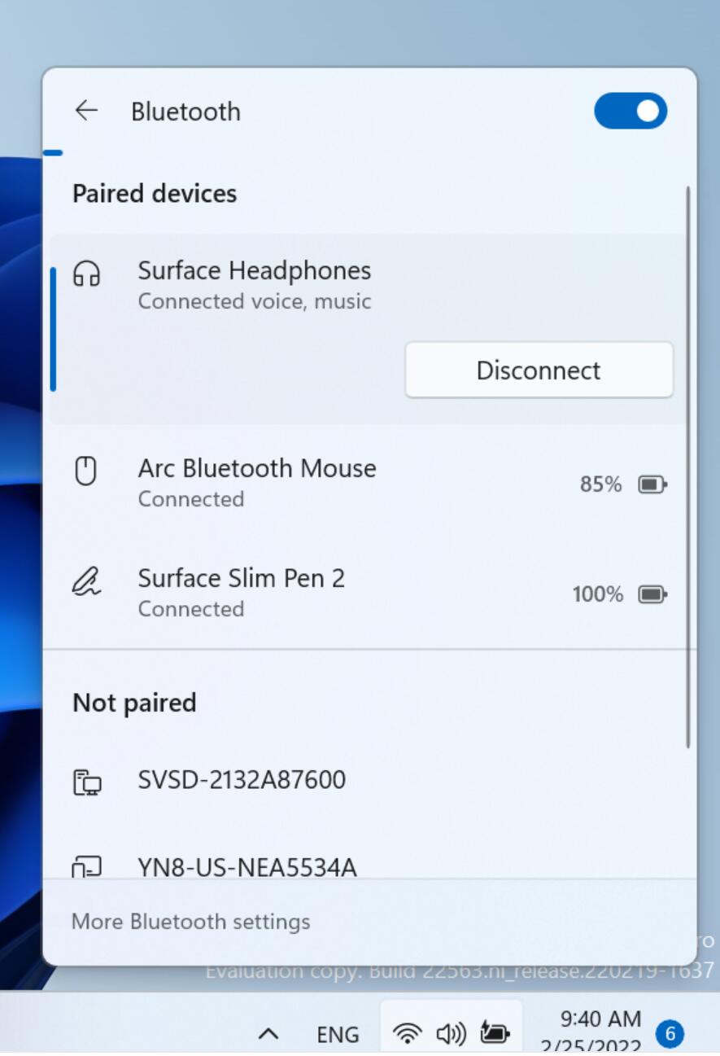Click the volume speaker icon in the taskbar
Viewport: 720px width, 1056px height.
click(x=451, y=1034)
